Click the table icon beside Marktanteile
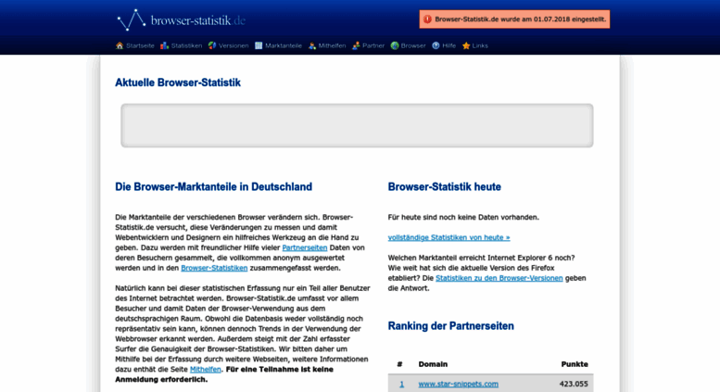Viewport: 720px width, 392px height. click(259, 45)
